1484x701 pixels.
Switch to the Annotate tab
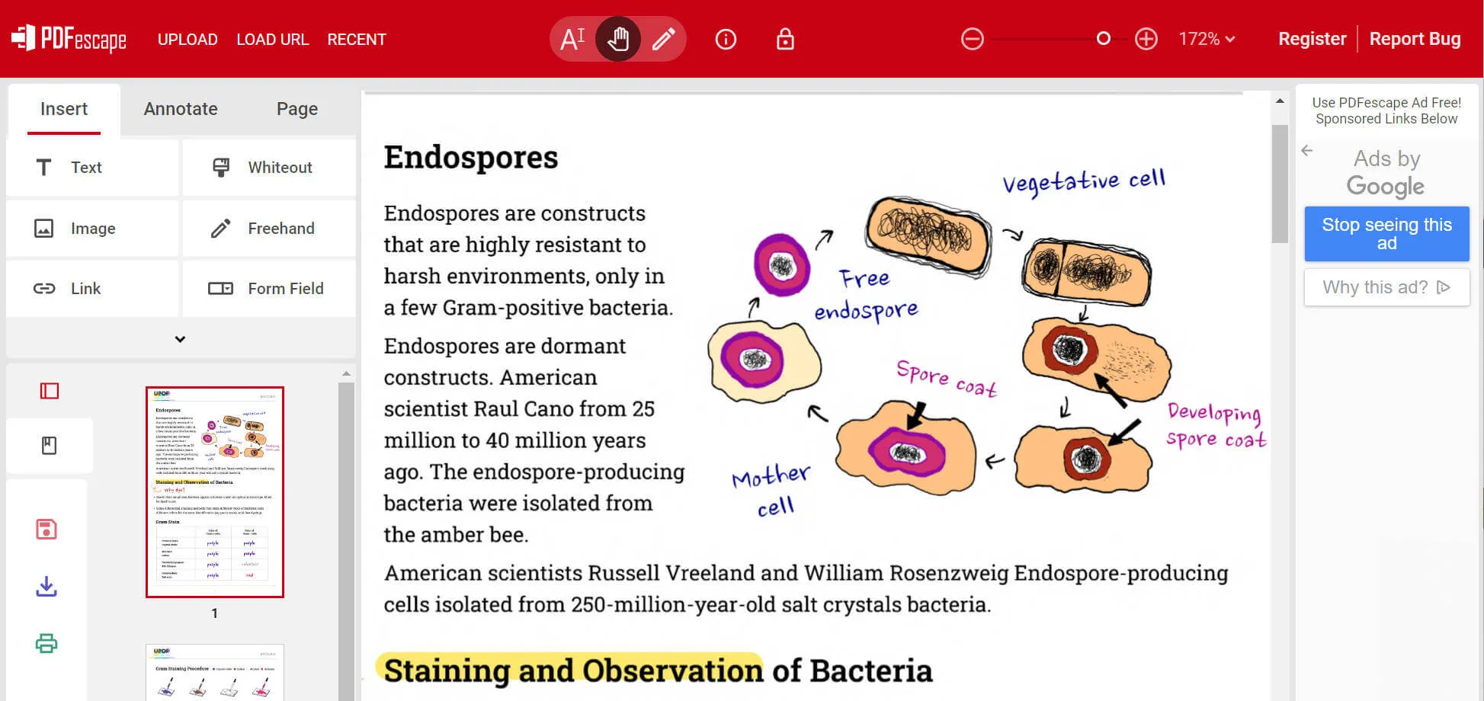(181, 109)
